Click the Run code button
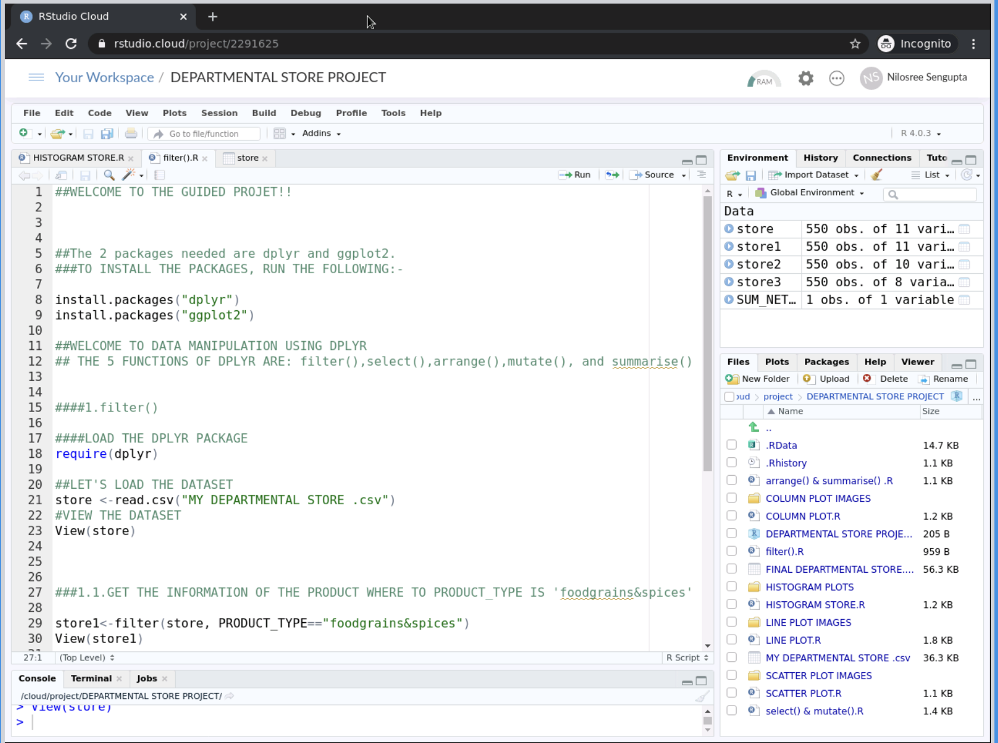The image size is (998, 743). (575, 175)
